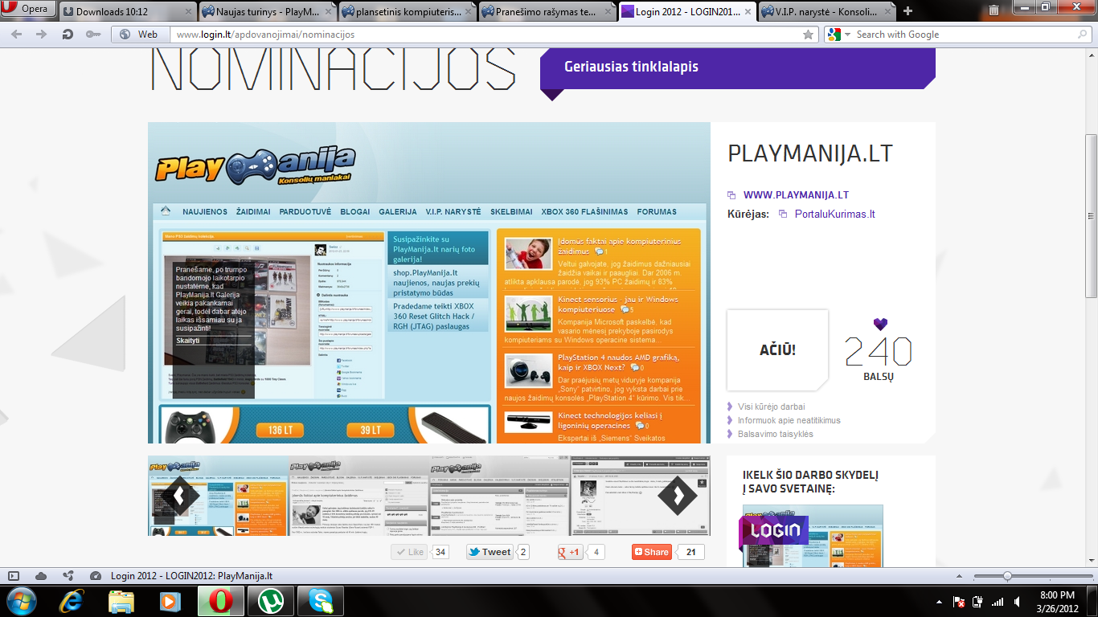The height and width of the screenshot is (617, 1098).
Task: Go back with the back arrow
Action: point(17,35)
